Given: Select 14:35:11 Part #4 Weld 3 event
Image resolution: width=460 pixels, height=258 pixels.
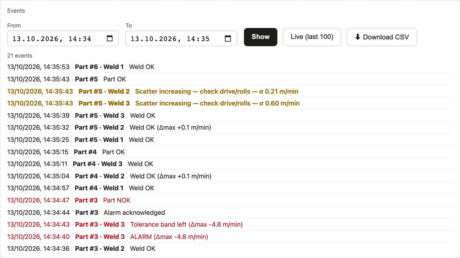Looking at the screenshot, I should pyautogui.click(x=230, y=164).
